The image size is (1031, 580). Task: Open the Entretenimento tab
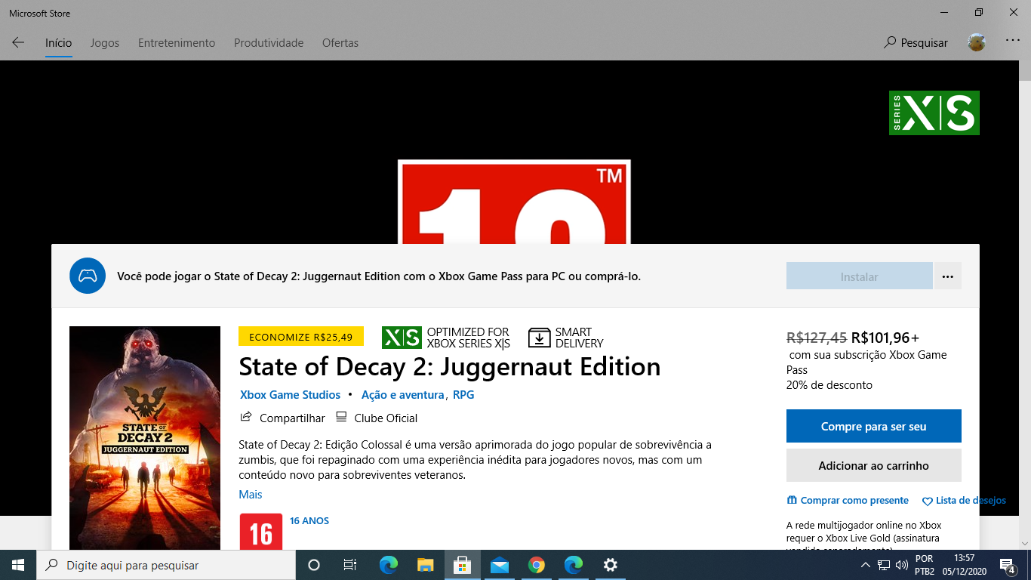click(177, 43)
